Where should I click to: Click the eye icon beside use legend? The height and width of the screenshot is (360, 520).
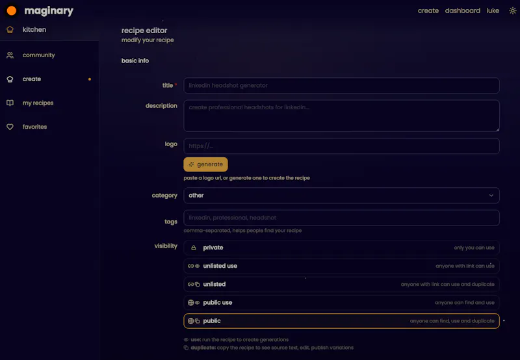point(186,340)
